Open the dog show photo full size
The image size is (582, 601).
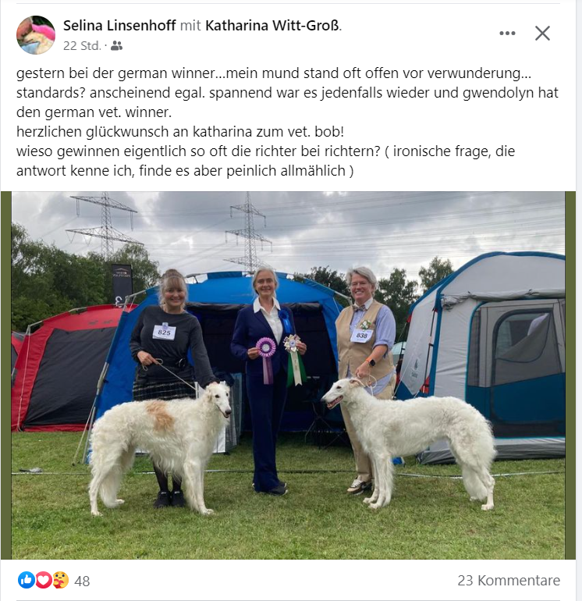click(x=288, y=375)
